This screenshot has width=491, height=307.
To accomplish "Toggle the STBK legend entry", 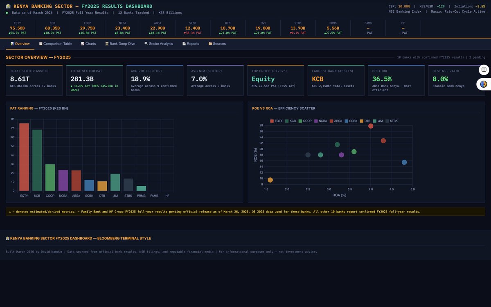I will point(392,121).
